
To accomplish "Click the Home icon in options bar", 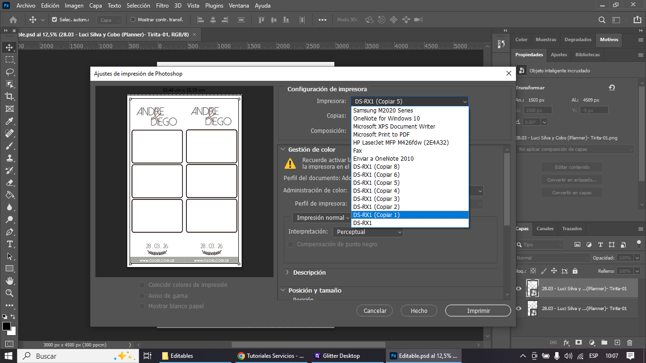I will click(x=13, y=20).
